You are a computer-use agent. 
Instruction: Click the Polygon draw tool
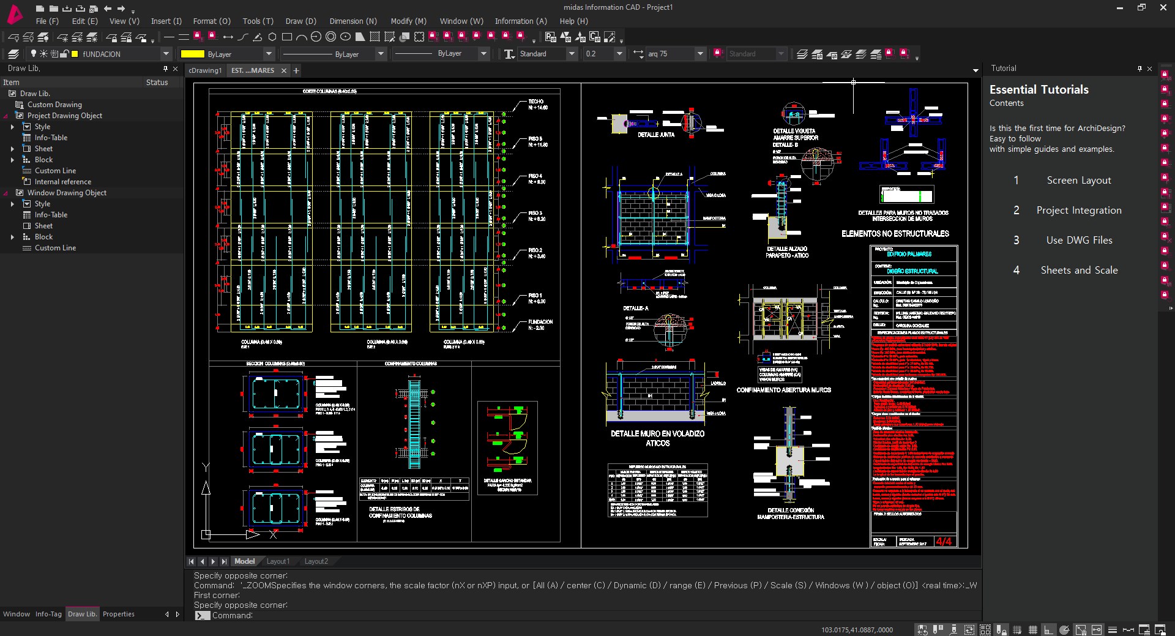click(272, 37)
